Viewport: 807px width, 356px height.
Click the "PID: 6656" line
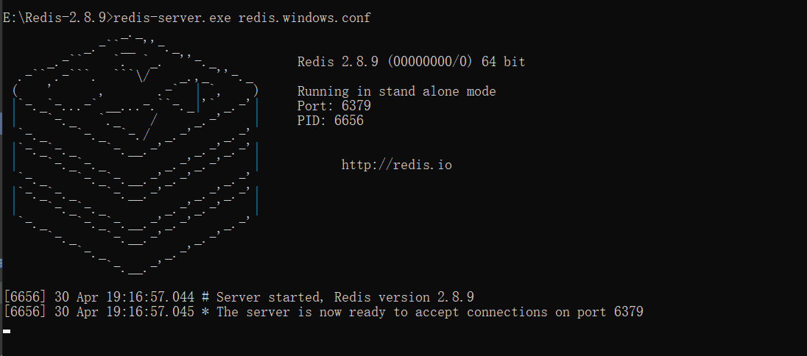click(x=330, y=121)
